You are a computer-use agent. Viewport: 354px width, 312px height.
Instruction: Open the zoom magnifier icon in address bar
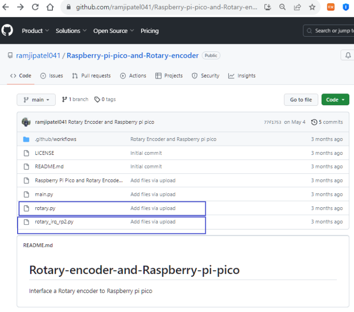[x=282, y=7]
